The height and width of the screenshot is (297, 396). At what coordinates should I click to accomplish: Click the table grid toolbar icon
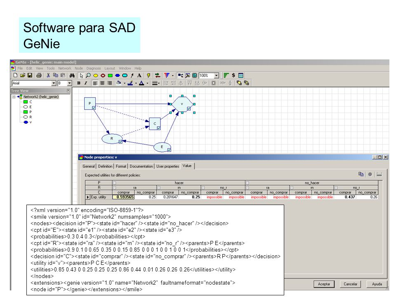pyautogui.click(x=240, y=75)
